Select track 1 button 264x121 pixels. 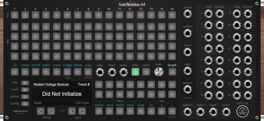click(x=14, y=15)
